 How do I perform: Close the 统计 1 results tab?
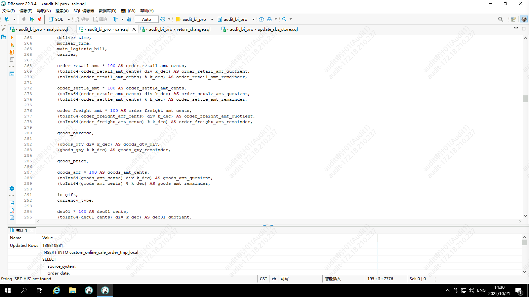(x=32, y=230)
